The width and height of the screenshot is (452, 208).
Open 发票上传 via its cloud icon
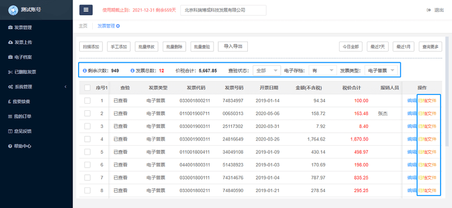point(10,43)
